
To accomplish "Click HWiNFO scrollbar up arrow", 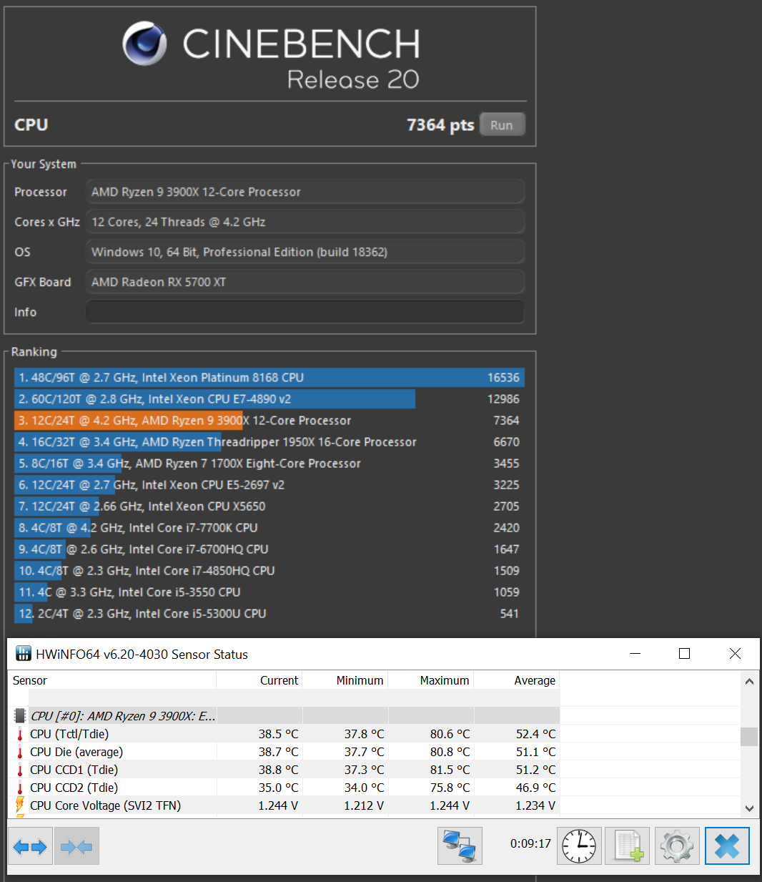I will (x=749, y=681).
